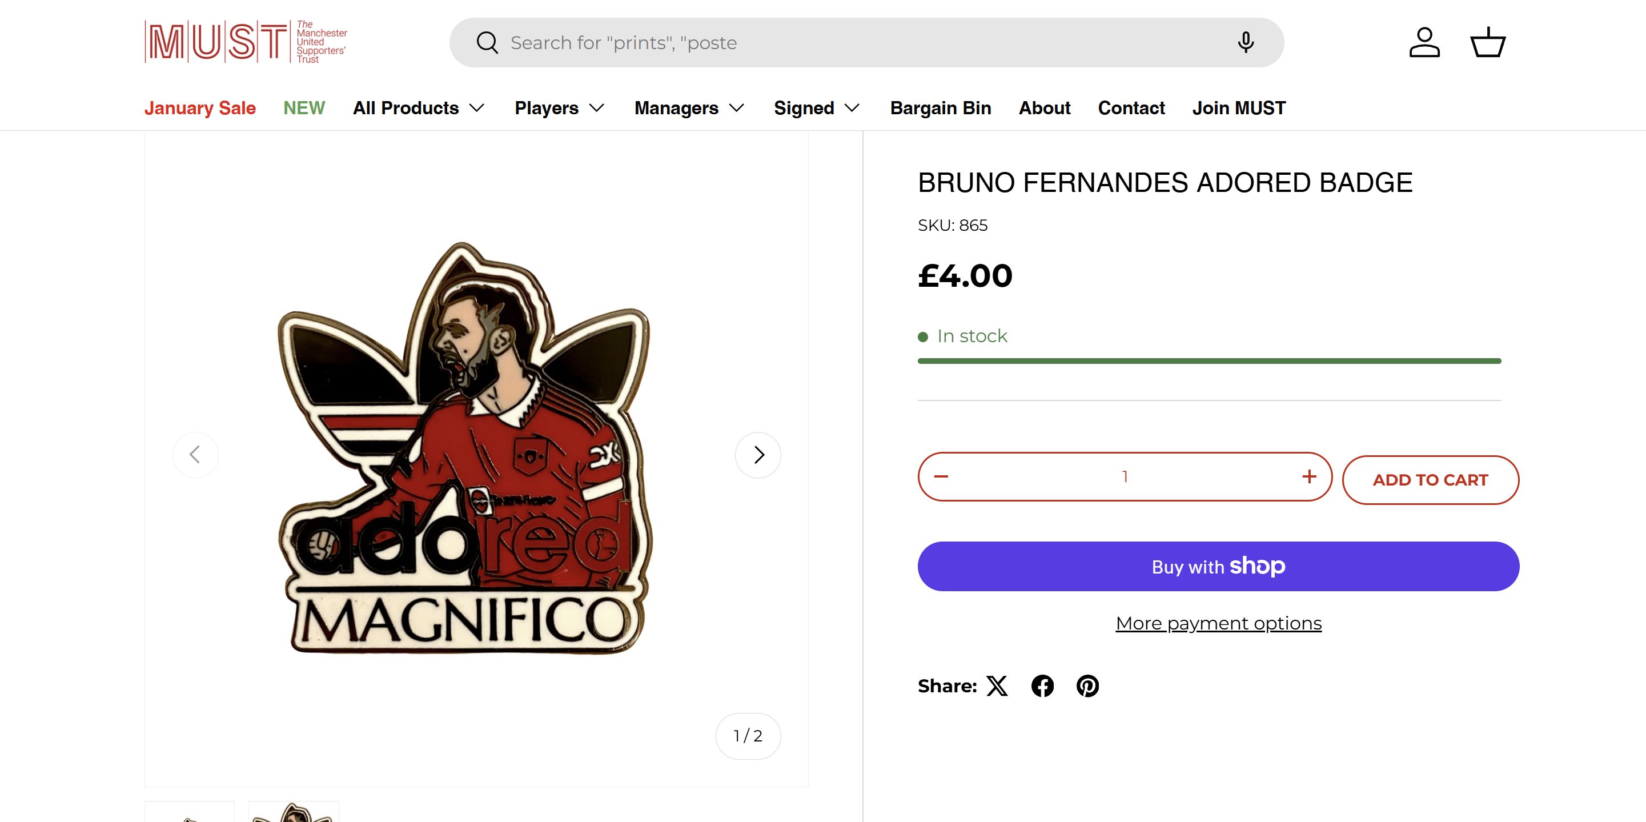The height and width of the screenshot is (822, 1646).
Task: Click the ADD TO CART button
Action: [x=1430, y=480]
